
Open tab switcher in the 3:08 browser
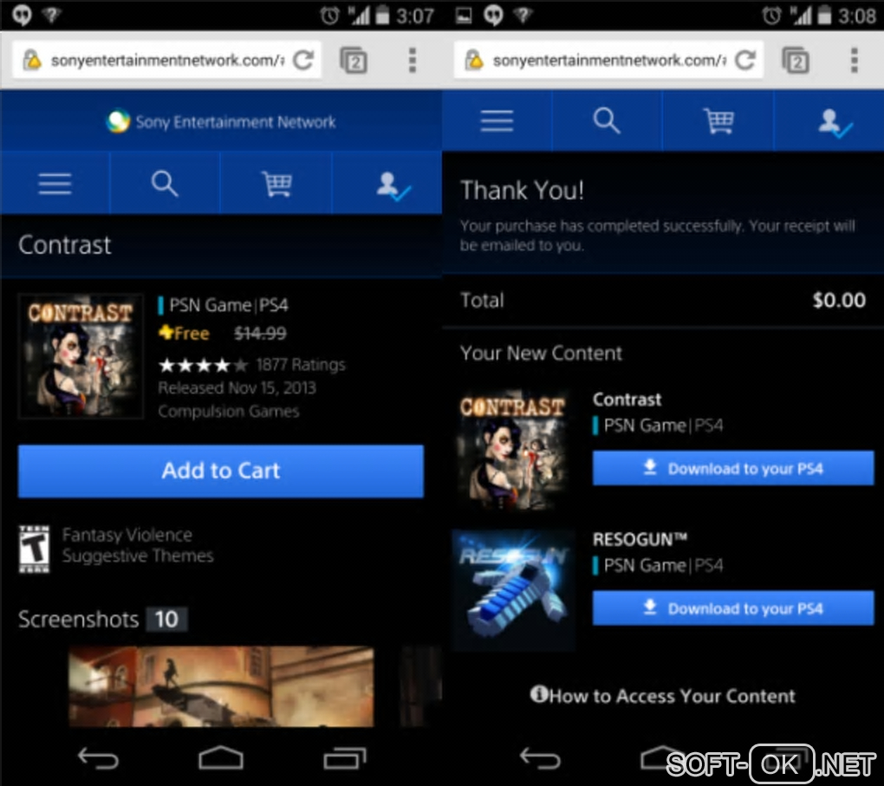pos(796,61)
